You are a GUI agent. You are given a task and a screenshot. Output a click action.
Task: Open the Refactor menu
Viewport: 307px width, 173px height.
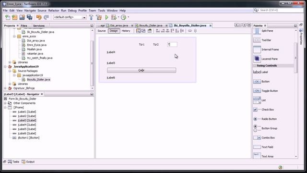pos(54,11)
